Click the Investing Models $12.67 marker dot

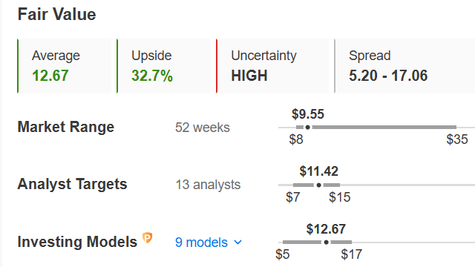click(x=326, y=243)
